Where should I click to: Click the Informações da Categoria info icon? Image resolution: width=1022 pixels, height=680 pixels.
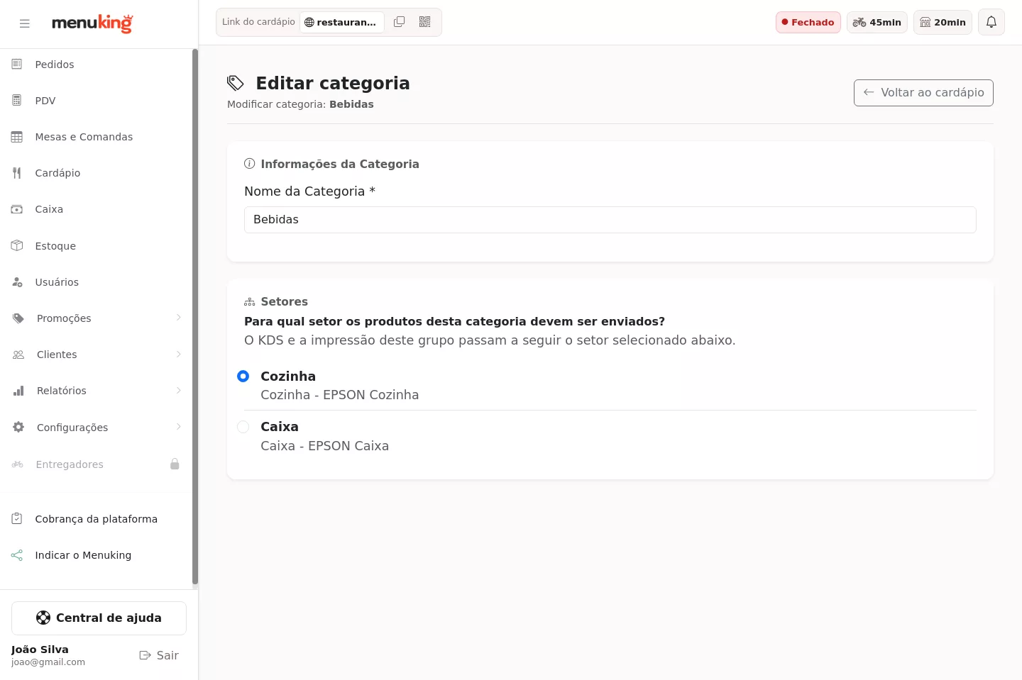point(249,164)
